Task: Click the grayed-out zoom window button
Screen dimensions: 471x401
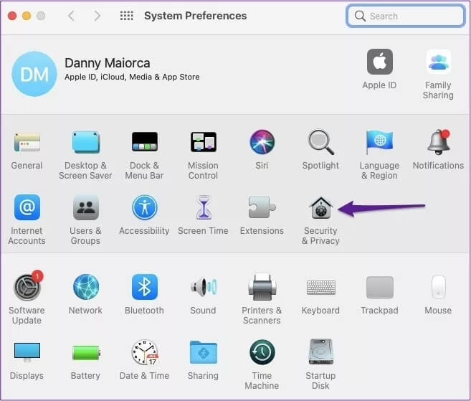Action: pos(41,16)
